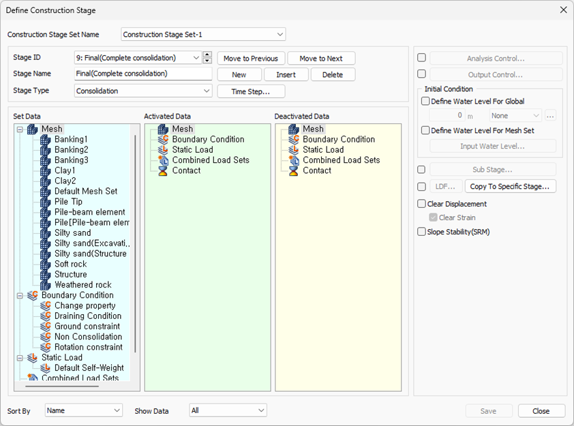Click the Draining Condition boundary icon
Viewport: 574px width, 426px height.
46,316
